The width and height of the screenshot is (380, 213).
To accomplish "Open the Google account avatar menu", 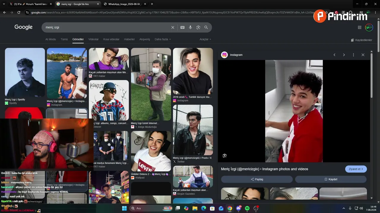I will pos(369,27).
